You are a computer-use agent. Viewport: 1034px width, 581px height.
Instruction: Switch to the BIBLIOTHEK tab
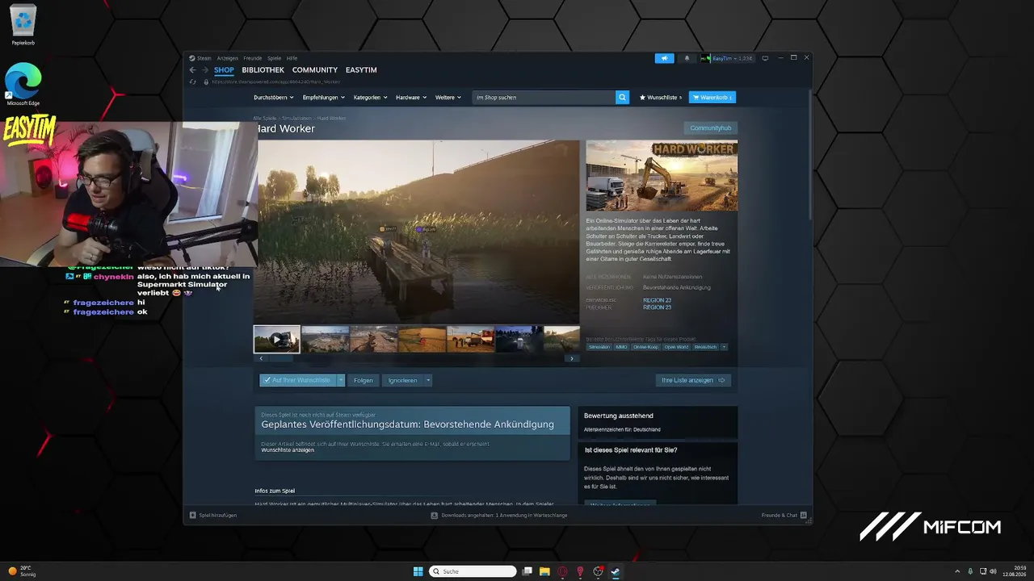[263, 70]
